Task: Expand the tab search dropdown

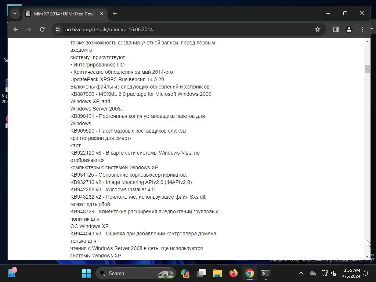Action: click(15, 14)
